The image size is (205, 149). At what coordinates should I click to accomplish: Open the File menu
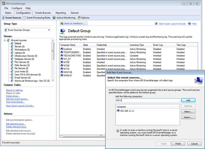[6, 8]
